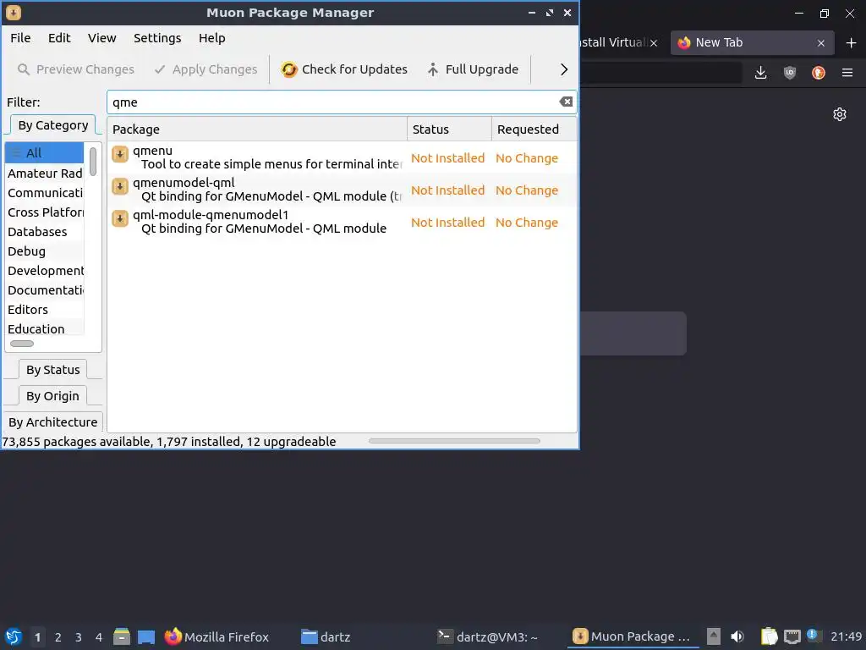
Task: Select the Editors category
Action: (45, 310)
